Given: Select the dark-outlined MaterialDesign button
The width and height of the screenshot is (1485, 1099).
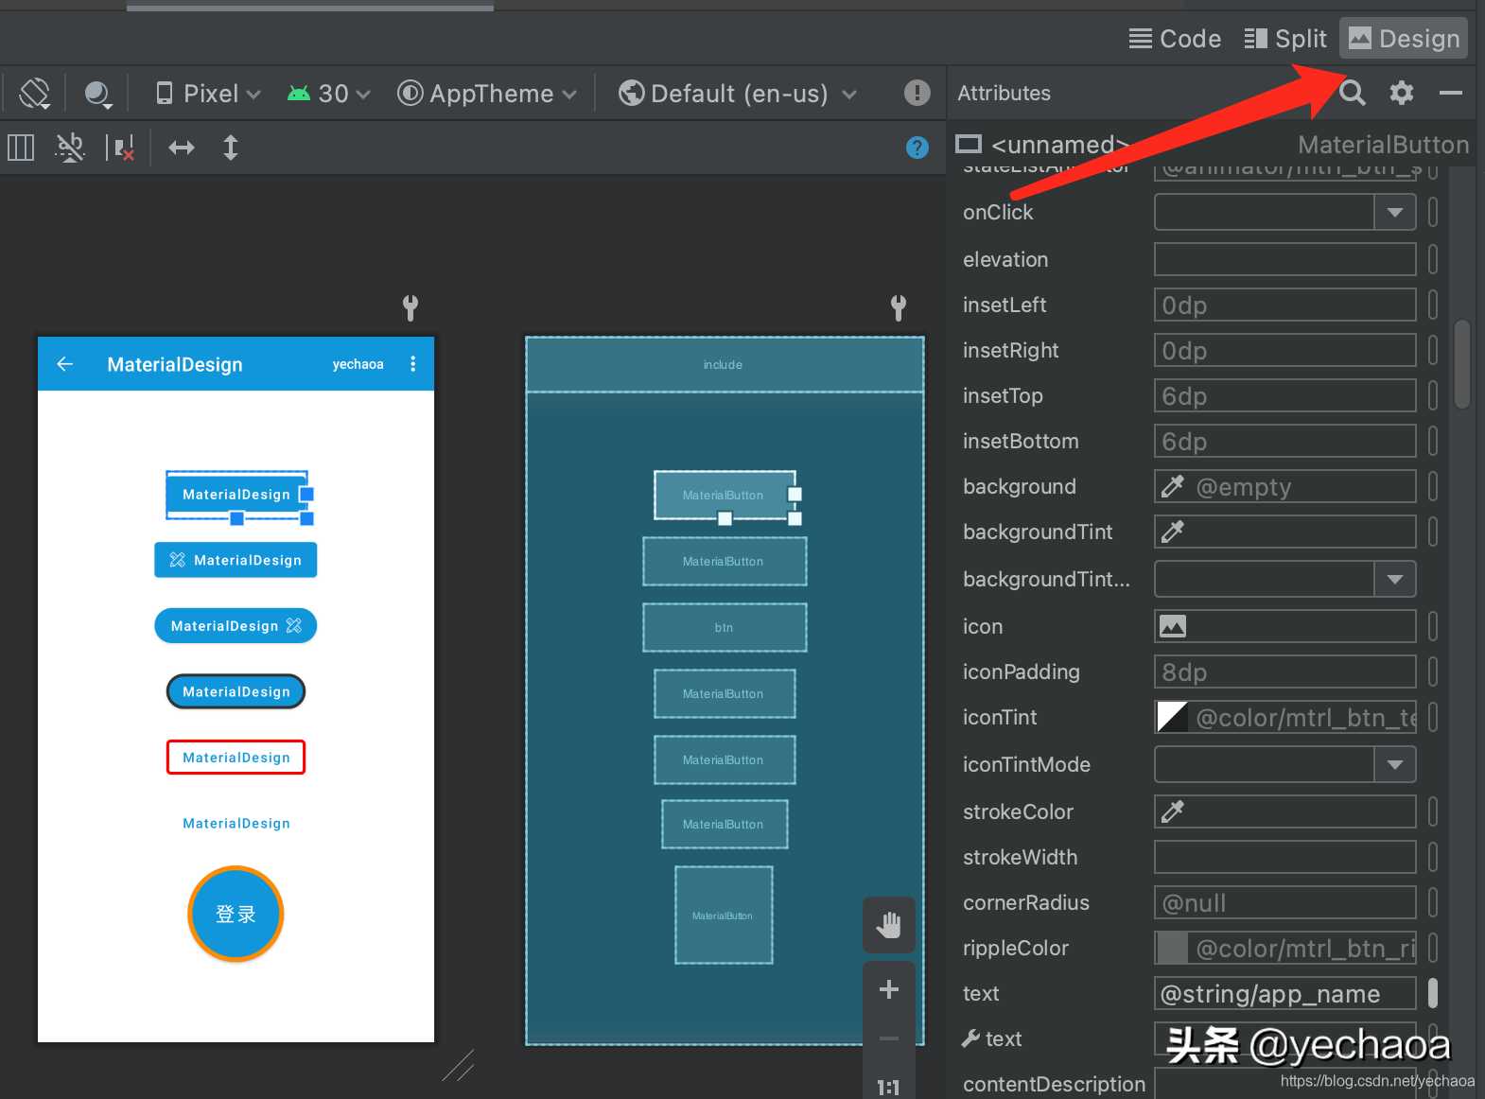Looking at the screenshot, I should pos(236,691).
